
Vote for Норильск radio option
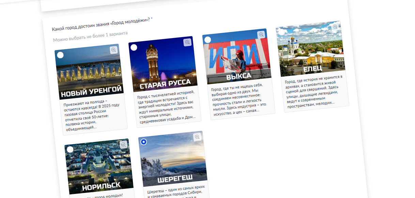[70, 149]
